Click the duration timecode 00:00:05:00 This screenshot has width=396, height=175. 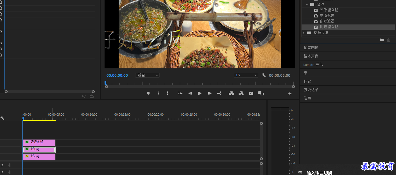click(x=280, y=75)
